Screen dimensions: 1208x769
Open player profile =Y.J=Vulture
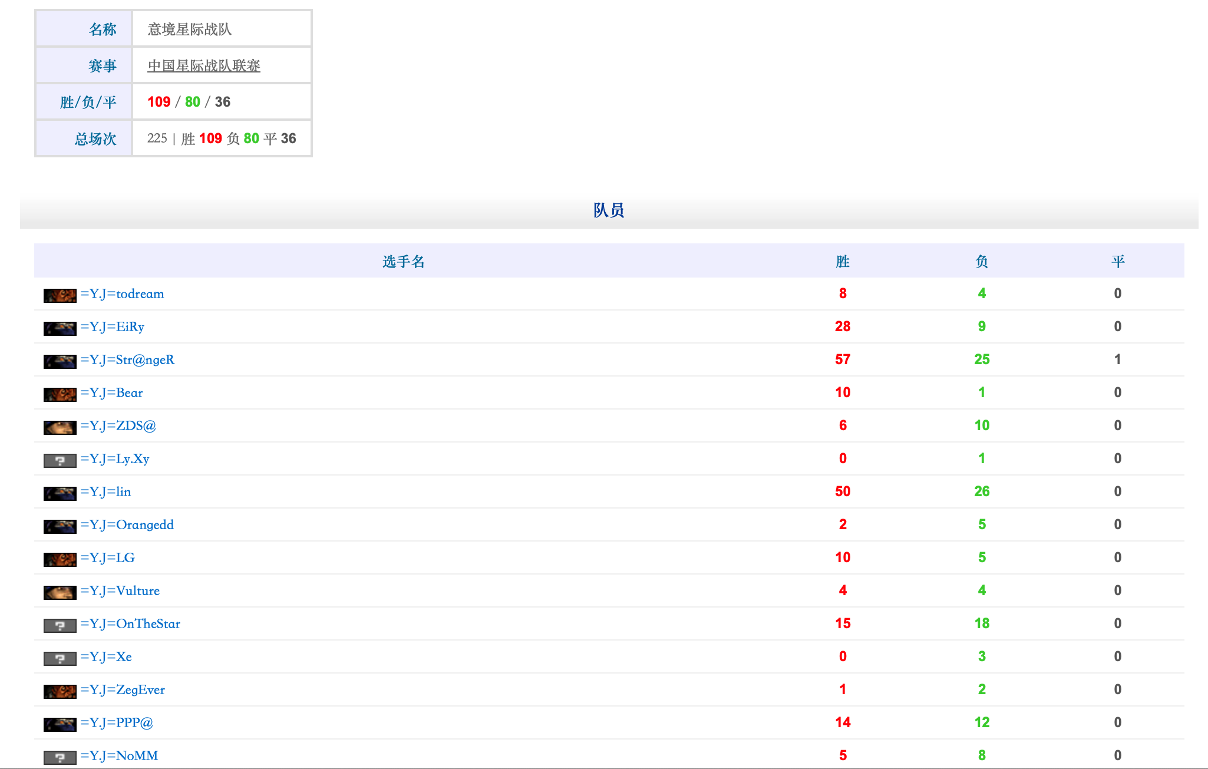click(120, 590)
